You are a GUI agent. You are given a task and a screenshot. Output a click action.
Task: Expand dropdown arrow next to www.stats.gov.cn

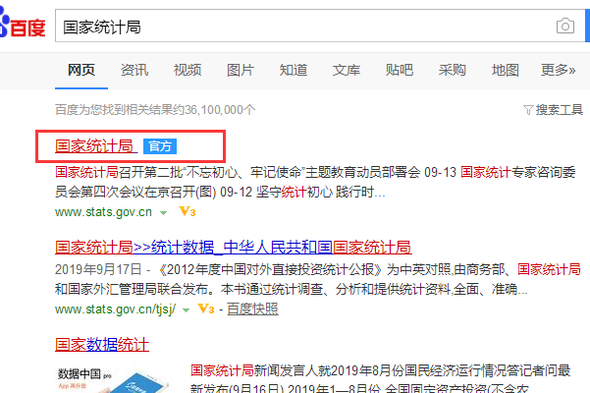(163, 212)
